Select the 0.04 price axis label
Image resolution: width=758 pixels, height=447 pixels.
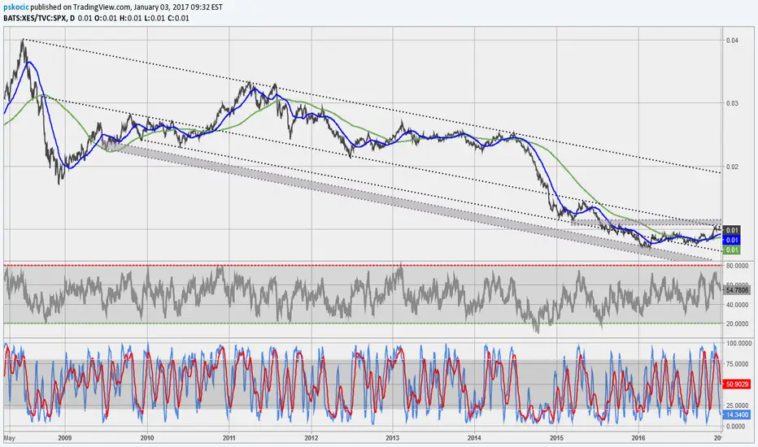(732, 40)
